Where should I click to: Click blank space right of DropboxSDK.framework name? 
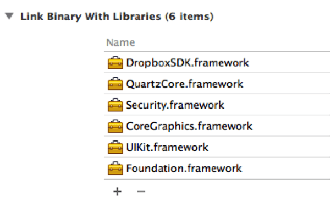(290, 63)
